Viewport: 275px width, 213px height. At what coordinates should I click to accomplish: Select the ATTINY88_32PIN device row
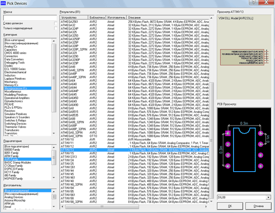[135, 202]
